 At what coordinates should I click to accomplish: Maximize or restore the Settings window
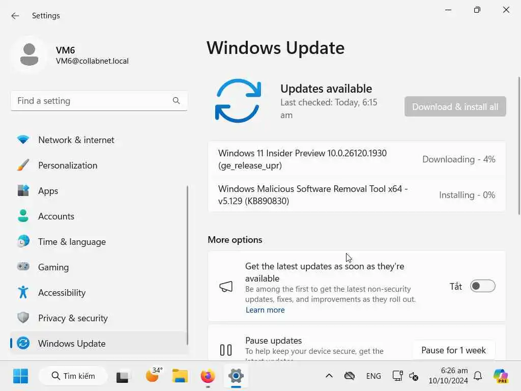[x=477, y=10]
